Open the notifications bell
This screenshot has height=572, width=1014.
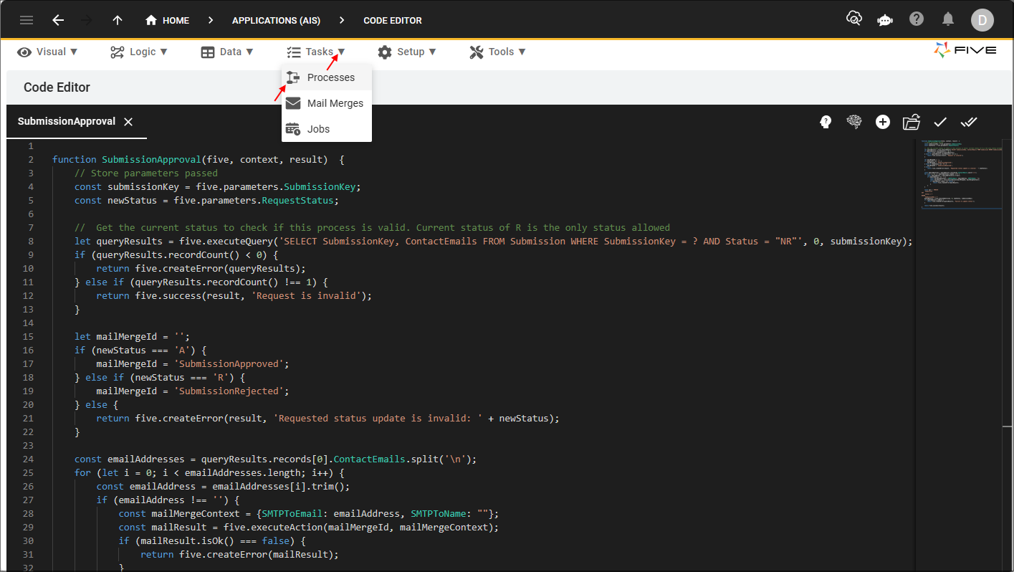tap(948, 19)
